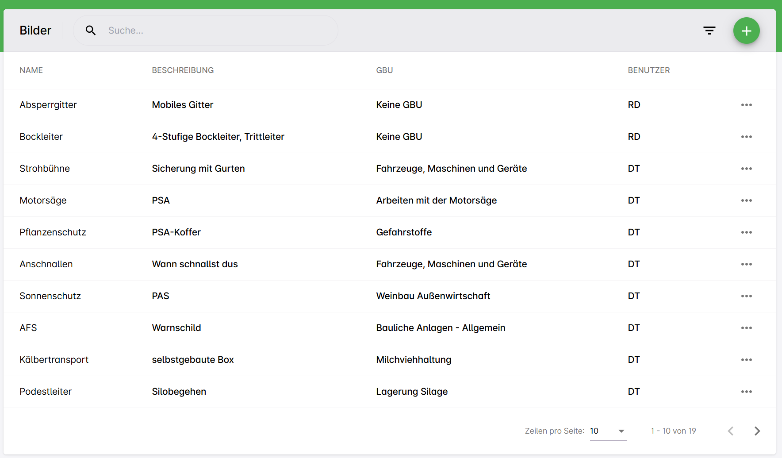Sort by the NAME column header

(31, 70)
